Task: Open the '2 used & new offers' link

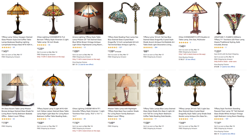Action: 86,65
